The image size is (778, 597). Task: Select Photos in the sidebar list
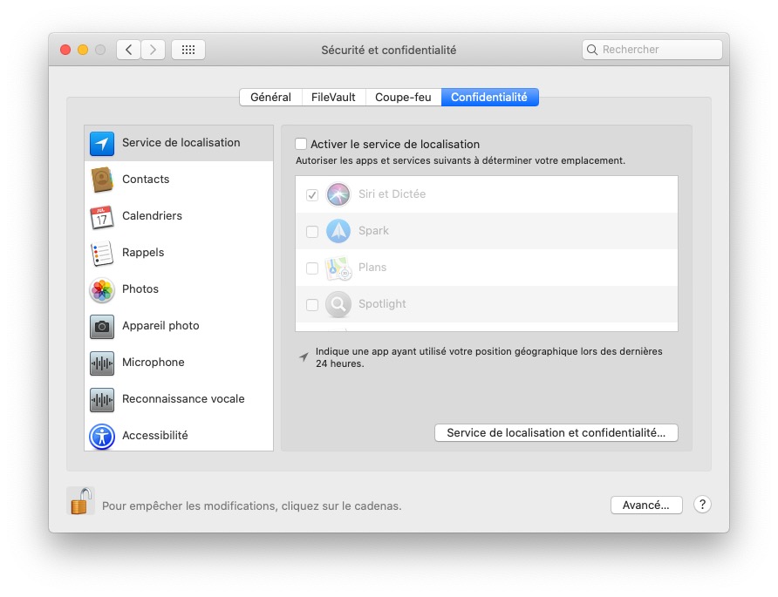click(x=179, y=289)
